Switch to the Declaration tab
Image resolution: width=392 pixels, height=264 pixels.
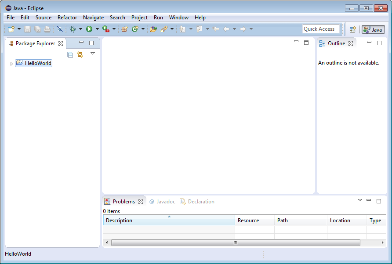click(197, 202)
